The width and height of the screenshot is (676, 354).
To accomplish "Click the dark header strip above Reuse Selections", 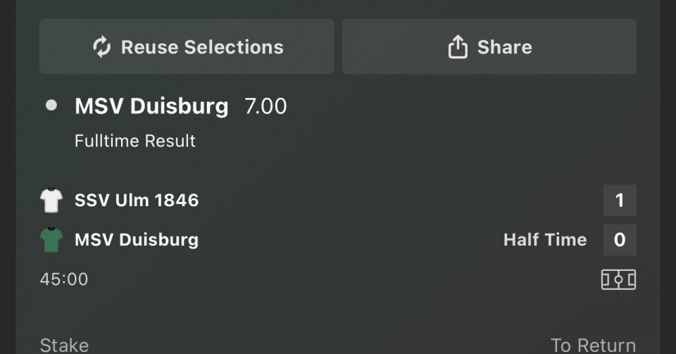I will click(x=338, y=7).
